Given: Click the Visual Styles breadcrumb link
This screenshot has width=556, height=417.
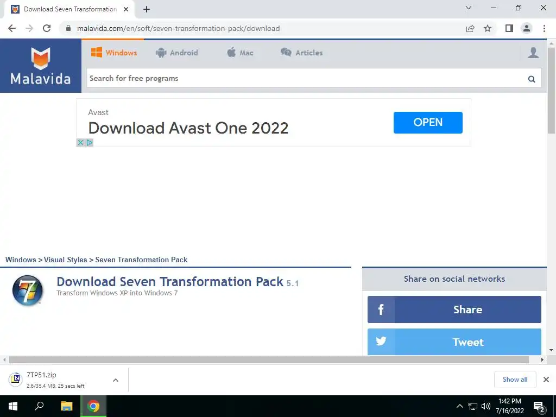Looking at the screenshot, I should (65, 260).
